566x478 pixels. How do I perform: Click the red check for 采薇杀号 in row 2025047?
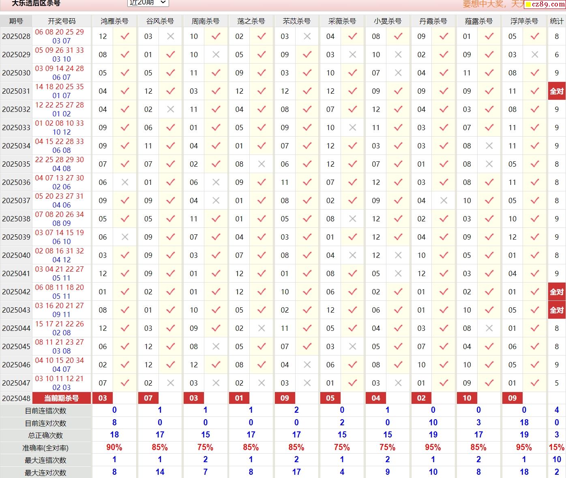[x=352, y=383]
